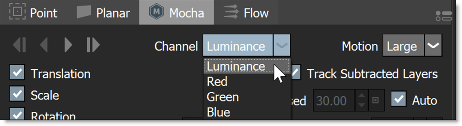This screenshot has height=126, width=462.
Task: Track forward one frame
Action: pyautogui.click(x=68, y=45)
